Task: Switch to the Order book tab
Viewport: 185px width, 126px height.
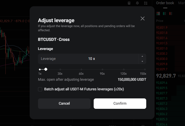Action: pyautogui.click(x=165, y=3)
